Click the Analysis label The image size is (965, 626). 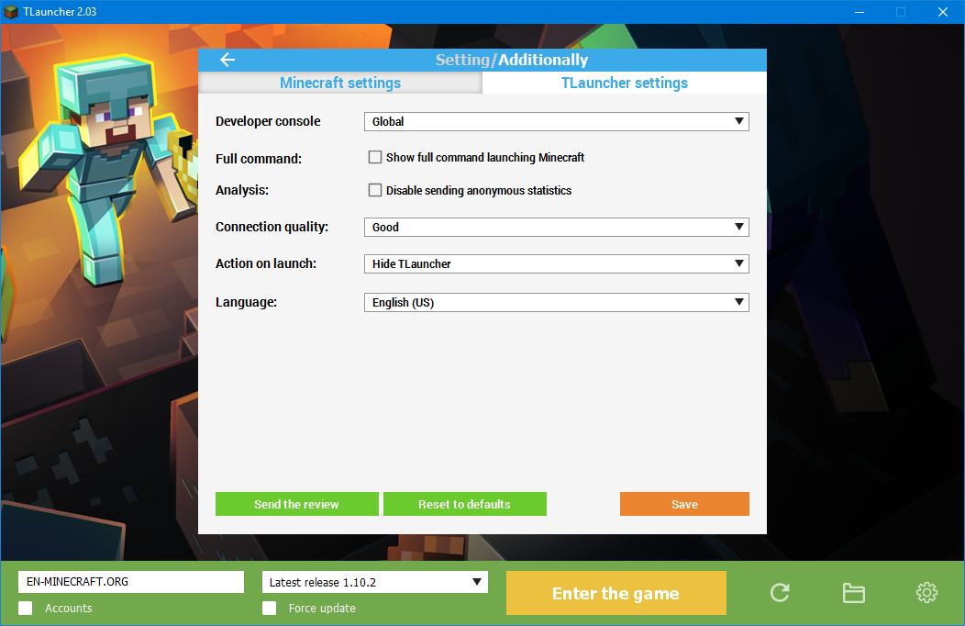[242, 190]
